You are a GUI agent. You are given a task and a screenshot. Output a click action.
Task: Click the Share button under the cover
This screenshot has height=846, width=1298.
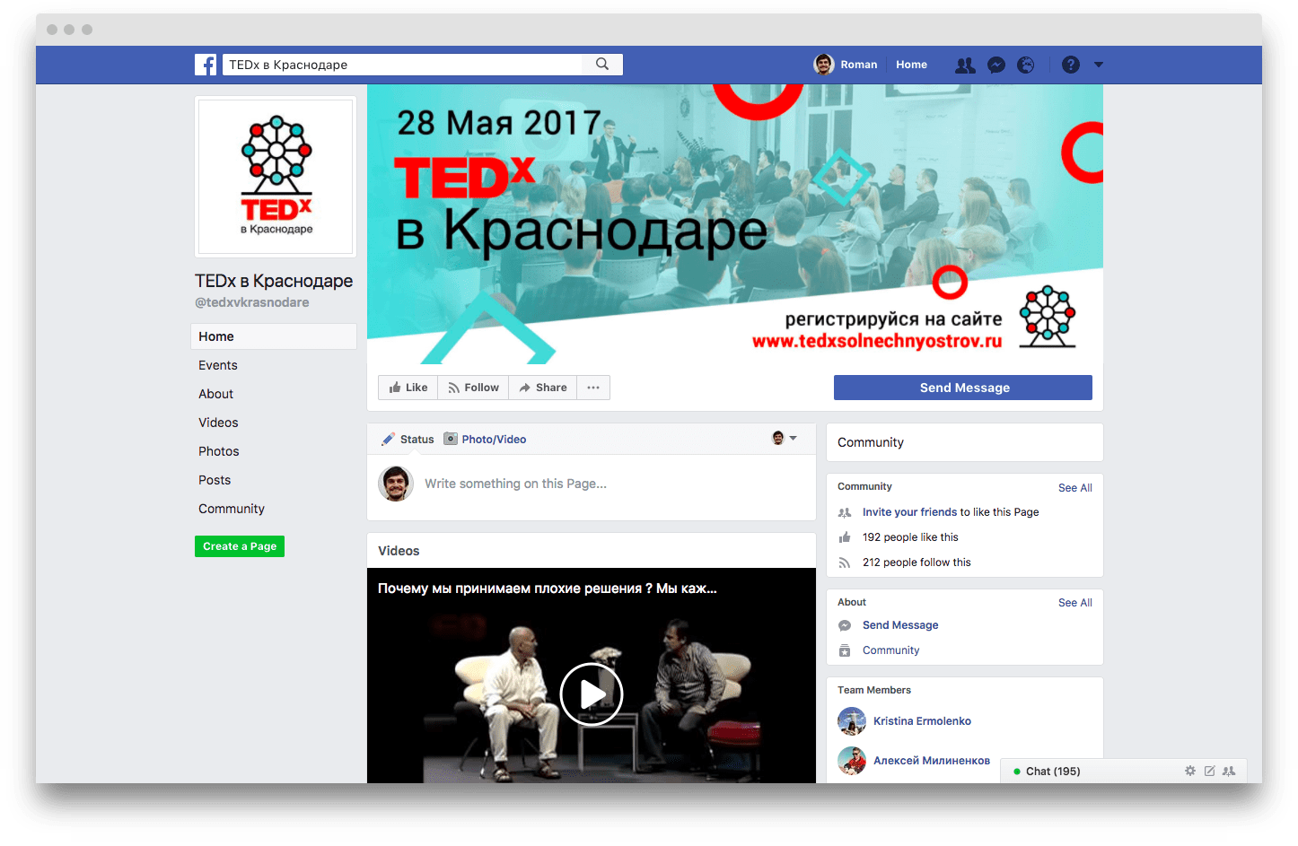pos(543,388)
